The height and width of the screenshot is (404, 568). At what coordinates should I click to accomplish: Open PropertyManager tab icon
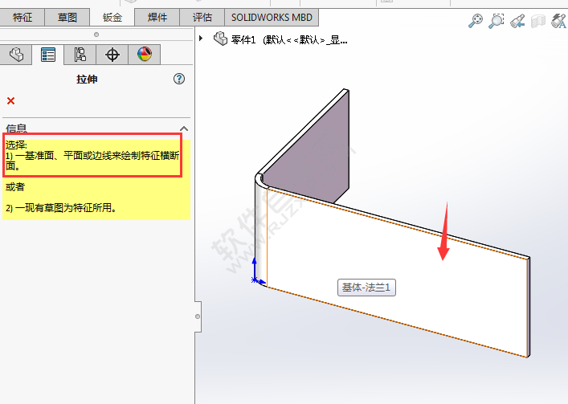tap(48, 55)
